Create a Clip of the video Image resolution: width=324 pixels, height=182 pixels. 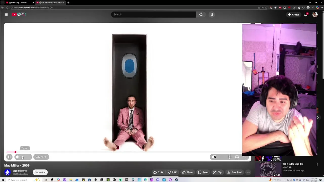click(x=217, y=172)
